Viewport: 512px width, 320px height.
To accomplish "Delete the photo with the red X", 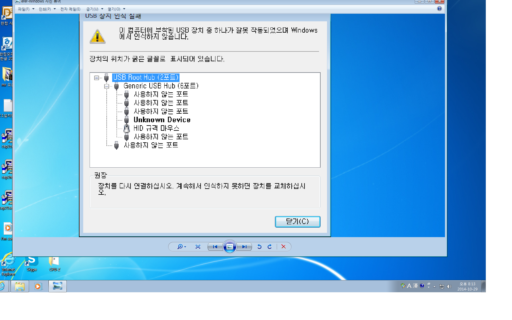I will (283, 247).
